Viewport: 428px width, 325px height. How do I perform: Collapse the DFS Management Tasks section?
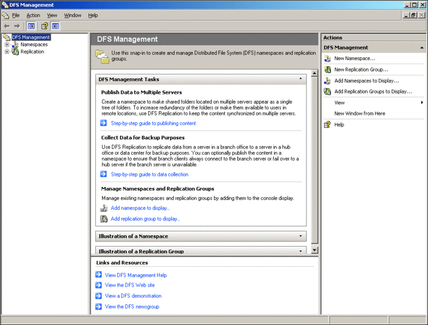pos(301,79)
